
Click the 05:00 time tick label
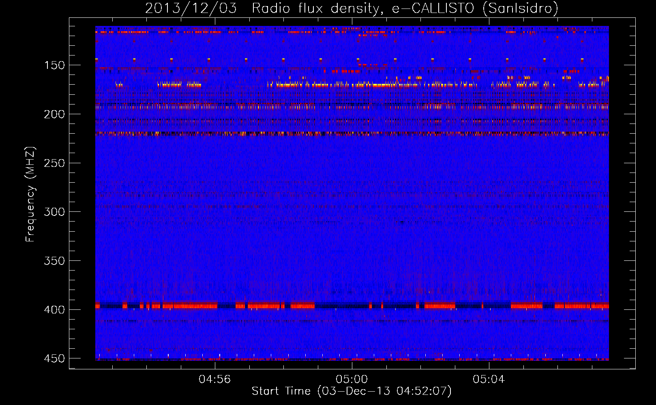tap(352, 379)
